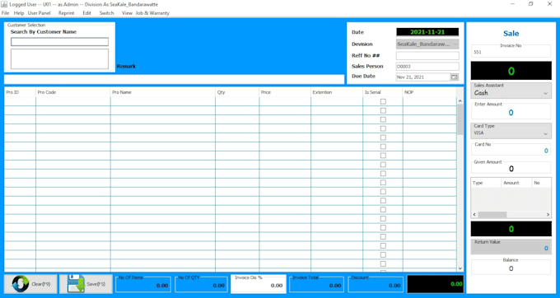The width and height of the screenshot is (560, 298).
Task: Expand the Card Type VISA dropdown
Action: [545, 133]
